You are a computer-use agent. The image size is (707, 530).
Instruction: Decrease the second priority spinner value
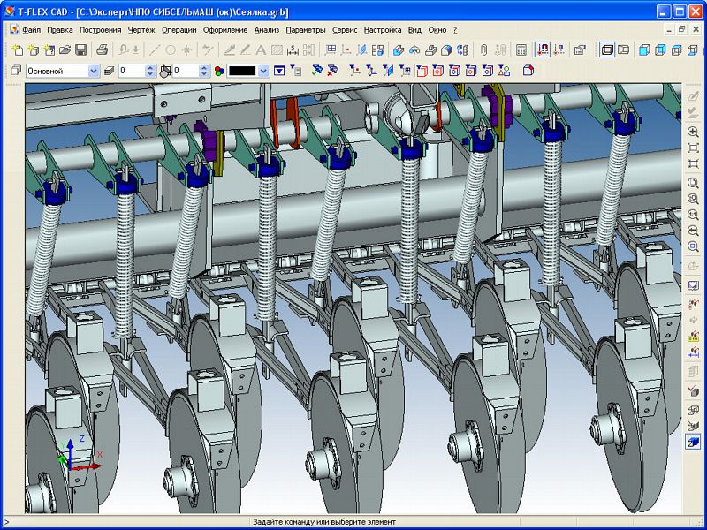[204, 74]
